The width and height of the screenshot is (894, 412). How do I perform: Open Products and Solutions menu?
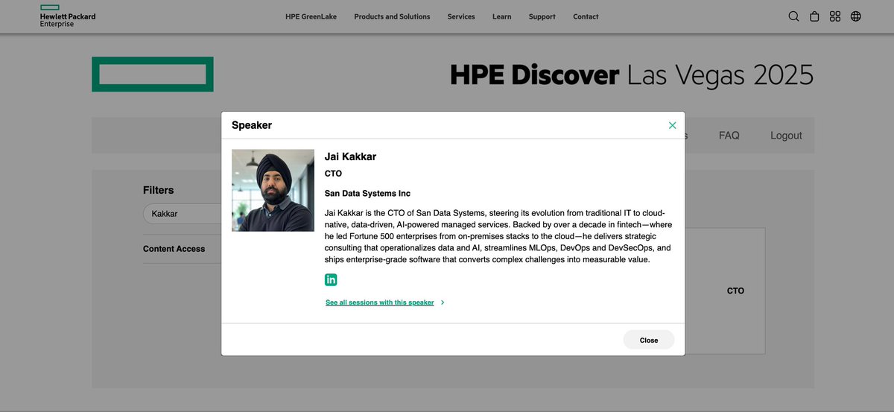pyautogui.click(x=392, y=16)
